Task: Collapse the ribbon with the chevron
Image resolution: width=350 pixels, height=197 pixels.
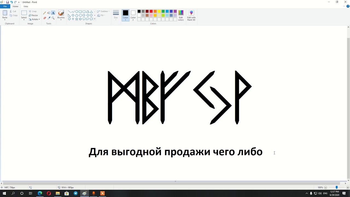Action: [x=345, y=6]
